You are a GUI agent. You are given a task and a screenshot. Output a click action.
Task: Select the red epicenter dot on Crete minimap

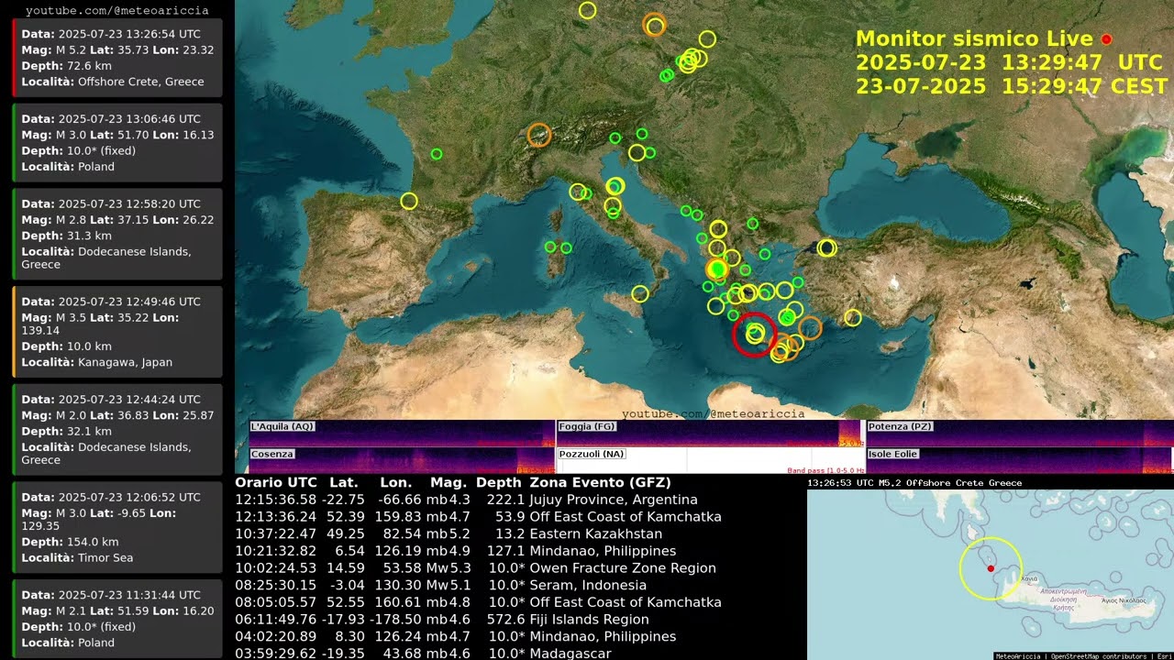(991, 568)
